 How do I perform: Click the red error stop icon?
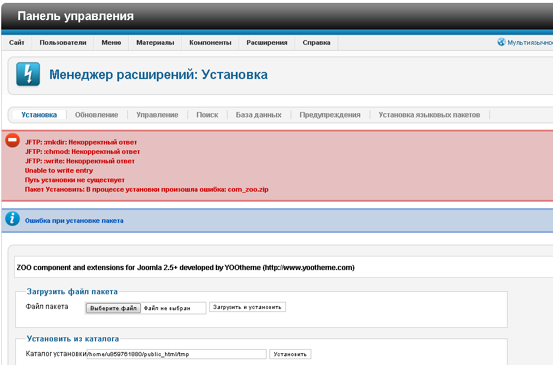[x=12, y=141]
